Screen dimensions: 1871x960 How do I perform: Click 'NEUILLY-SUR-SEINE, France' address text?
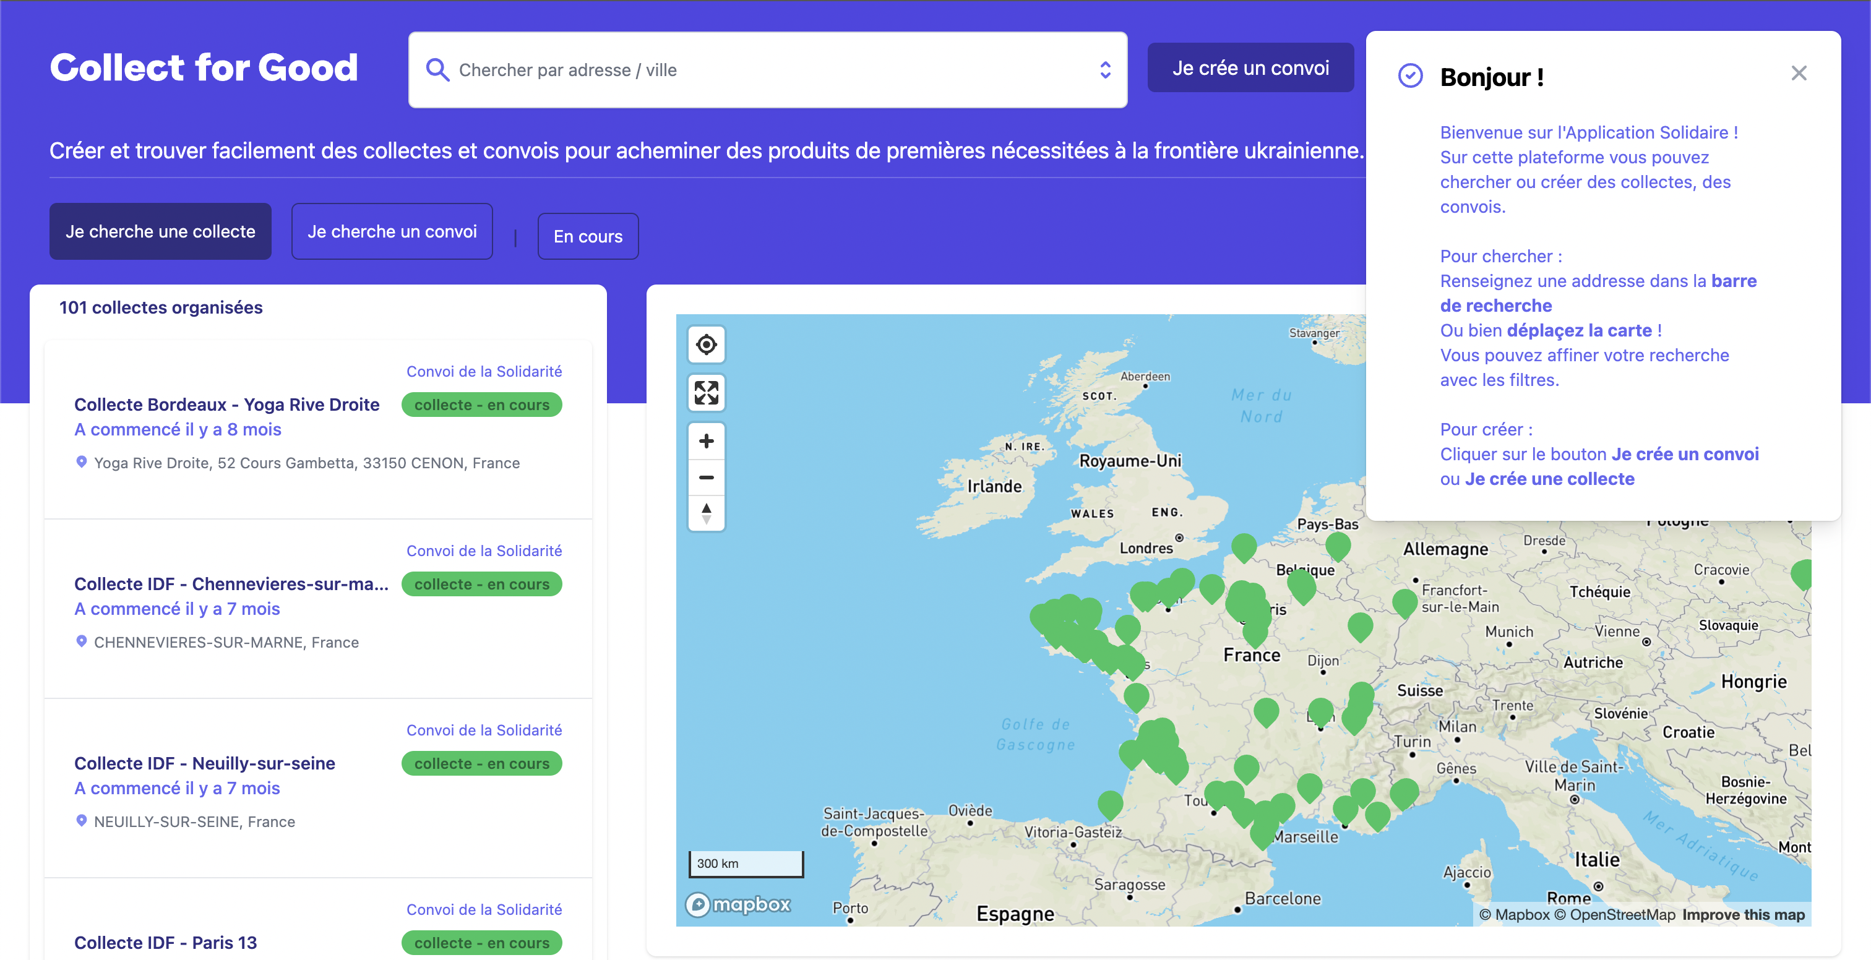pyautogui.click(x=194, y=821)
